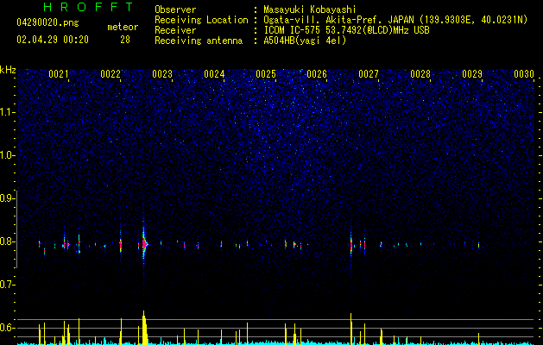This screenshot has width=543, height=345.
Task: Click time marker 0030
Action: [x=524, y=74]
